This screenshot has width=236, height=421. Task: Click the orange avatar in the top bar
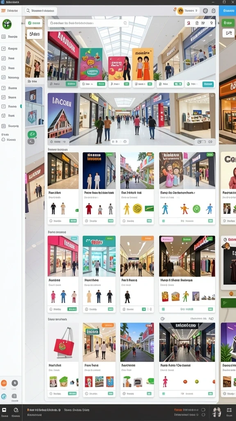coord(180,11)
